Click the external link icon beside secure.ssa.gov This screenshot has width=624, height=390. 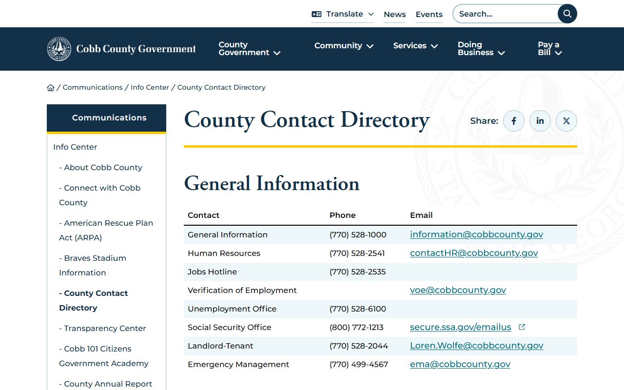522,327
